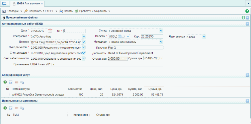Click delete row icon in Спецификация услуг
This screenshot has height=124, width=251.
pyautogui.click(x=16, y=82)
